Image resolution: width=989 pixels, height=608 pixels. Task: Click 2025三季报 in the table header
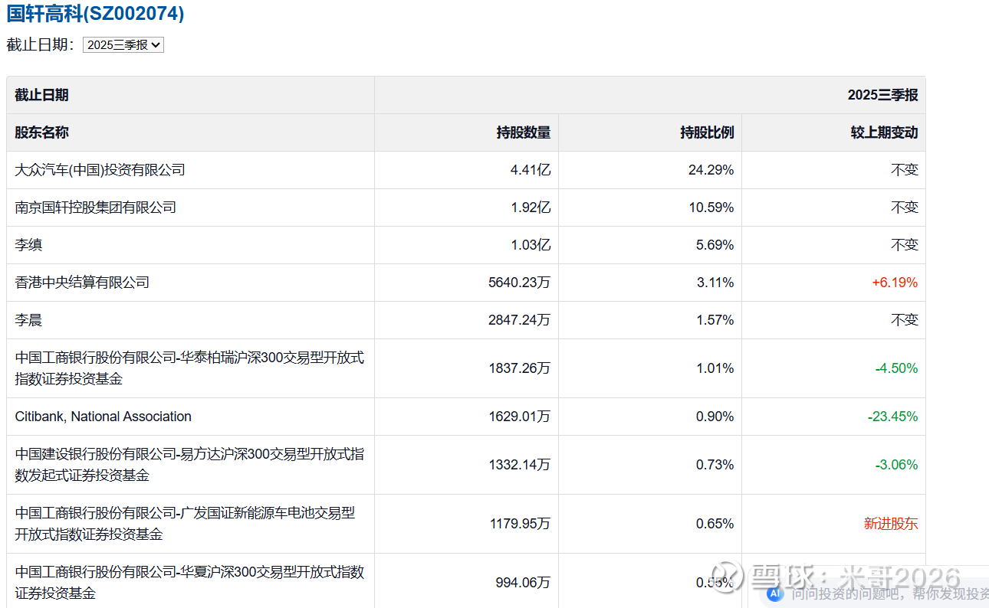(882, 95)
